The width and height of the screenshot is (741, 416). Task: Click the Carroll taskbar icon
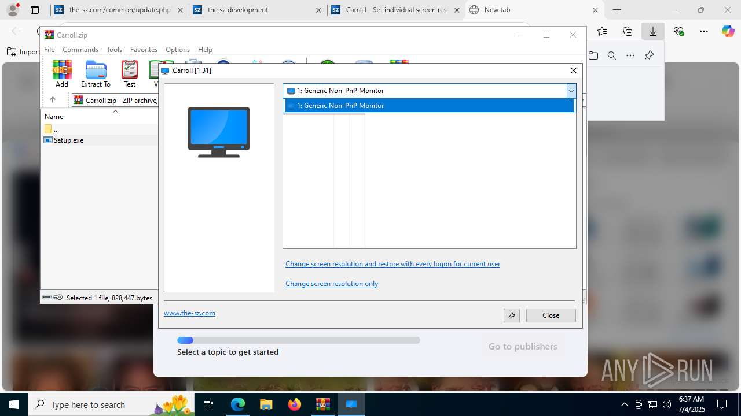tap(351, 404)
